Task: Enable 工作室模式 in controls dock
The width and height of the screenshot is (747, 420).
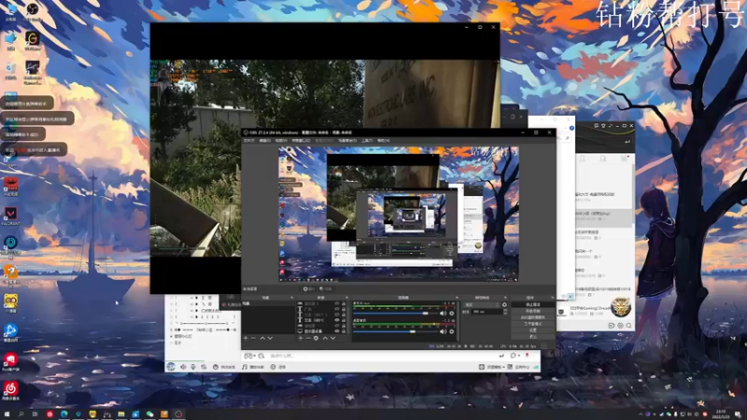Action: point(532,324)
